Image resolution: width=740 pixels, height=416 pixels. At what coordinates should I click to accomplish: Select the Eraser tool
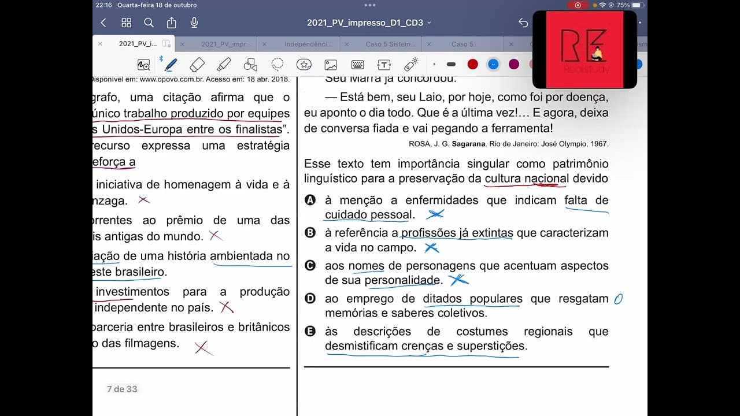tap(197, 64)
